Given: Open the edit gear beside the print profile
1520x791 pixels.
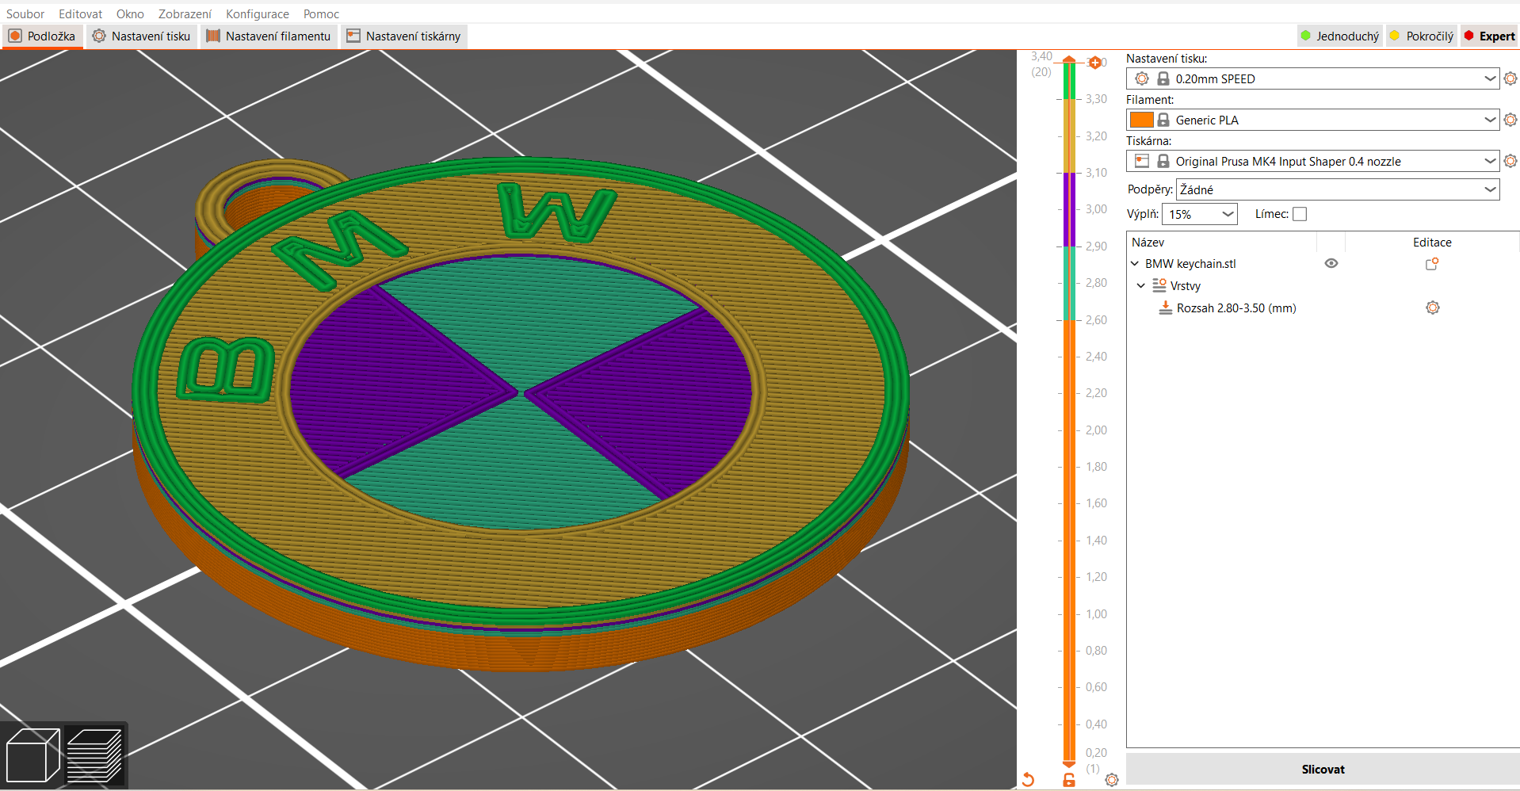Looking at the screenshot, I should click(x=1510, y=78).
